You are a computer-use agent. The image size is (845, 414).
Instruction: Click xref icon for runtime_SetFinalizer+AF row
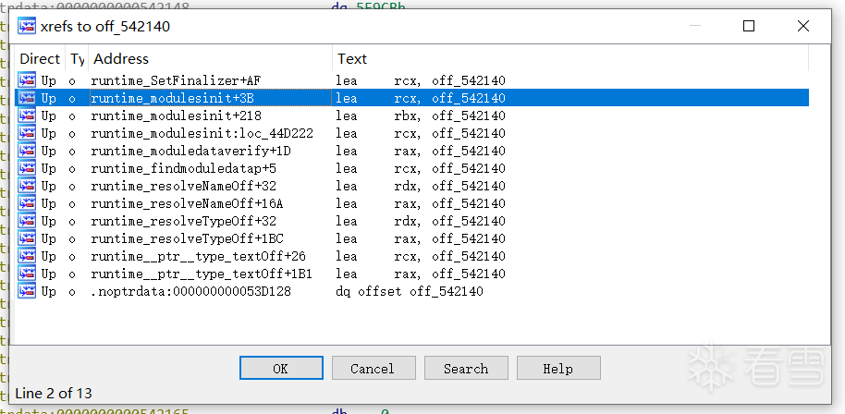click(x=27, y=80)
